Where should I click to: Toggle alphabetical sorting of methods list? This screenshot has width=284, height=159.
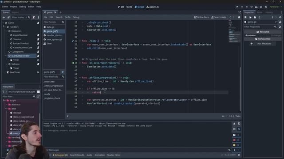[x=63, y=72]
